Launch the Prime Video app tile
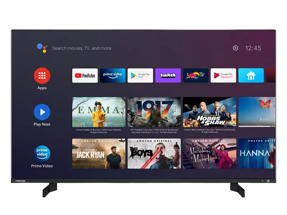The image size is (287, 215). point(113,76)
